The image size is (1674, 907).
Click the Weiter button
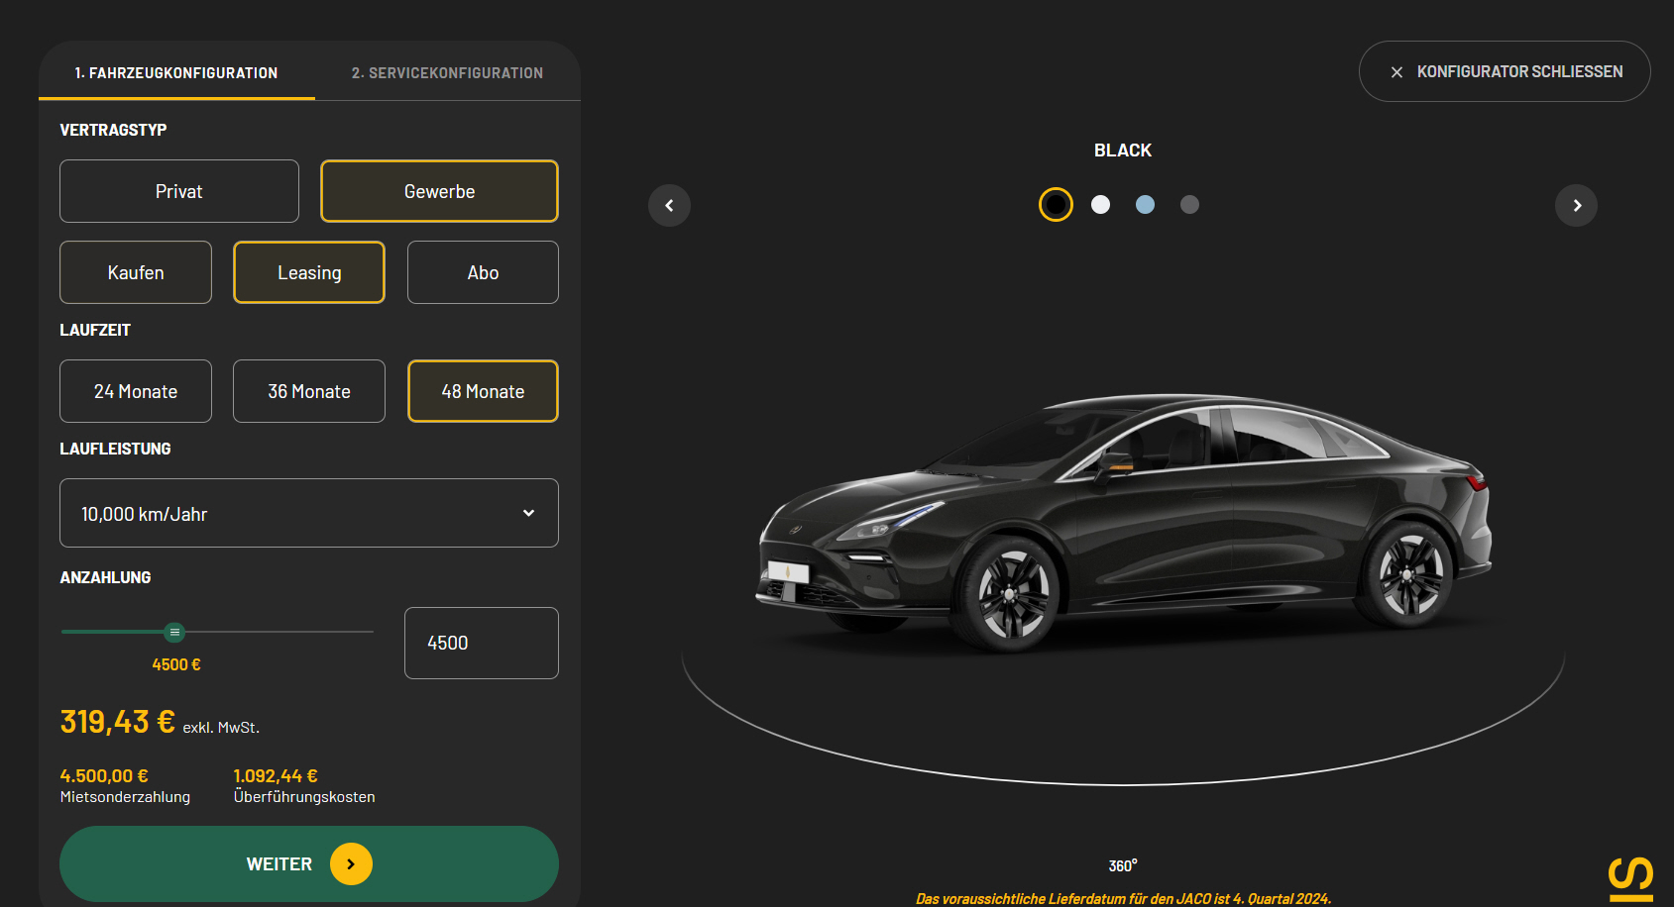click(309, 864)
